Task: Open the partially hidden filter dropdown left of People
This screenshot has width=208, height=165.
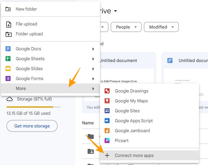Action: click(x=104, y=27)
